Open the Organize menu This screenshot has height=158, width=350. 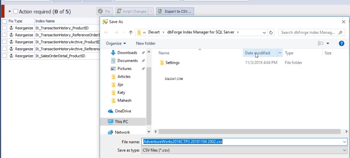pos(116,43)
